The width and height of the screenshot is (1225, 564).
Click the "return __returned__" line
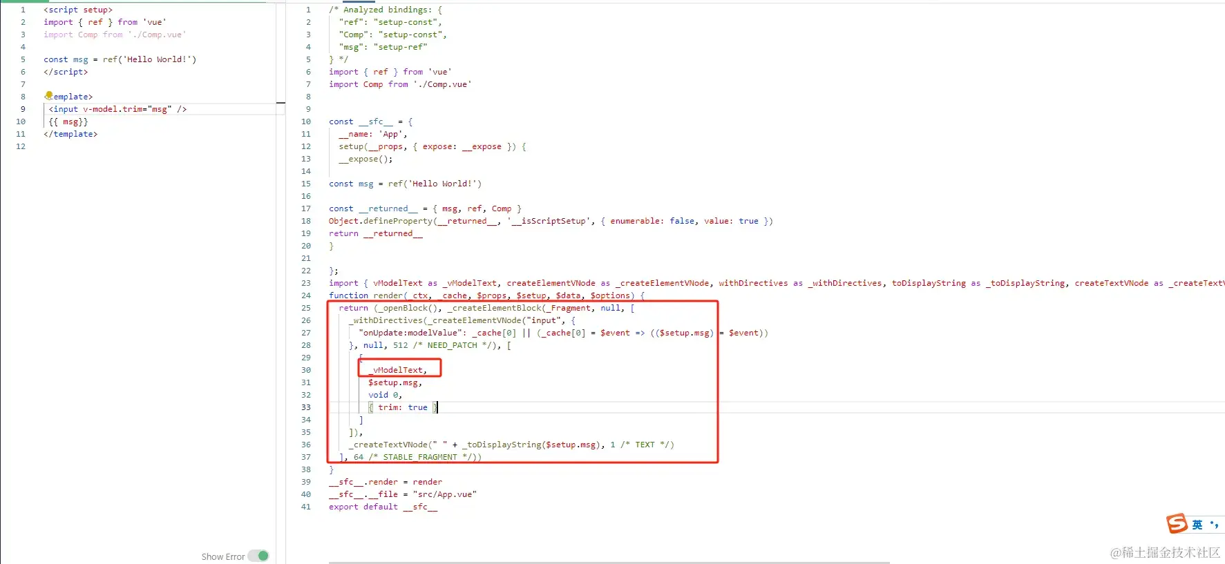pos(376,233)
